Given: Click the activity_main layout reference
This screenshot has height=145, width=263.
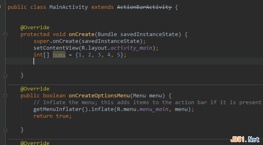Looking at the screenshot, I should click(x=131, y=48).
